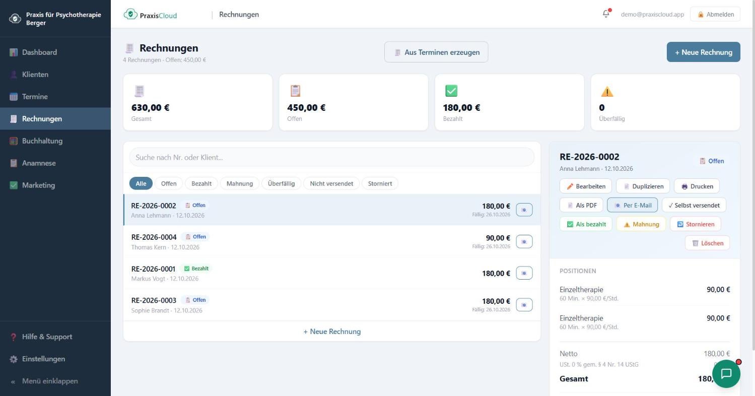Screen dimensions: 755x396
Task: Select invoice RE-2026-0001 of Markus Vogt
Action: click(332, 273)
